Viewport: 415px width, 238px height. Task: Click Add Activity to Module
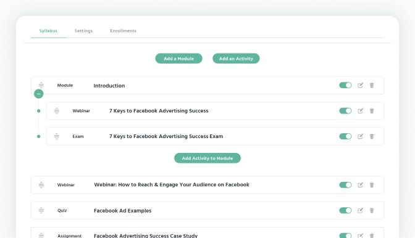pyautogui.click(x=207, y=158)
